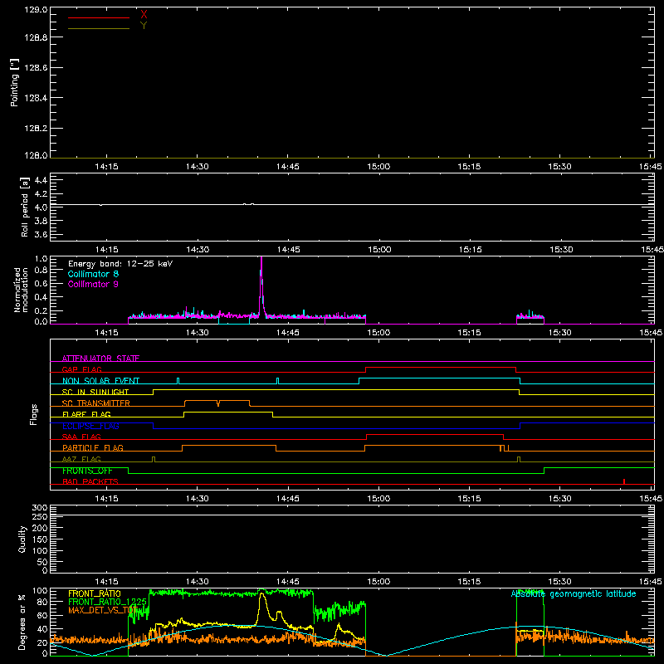This screenshot has height=664, width=664.
Task: Click the first NON_SOLAR_EVENT spike near 14:27
Action: [178, 380]
